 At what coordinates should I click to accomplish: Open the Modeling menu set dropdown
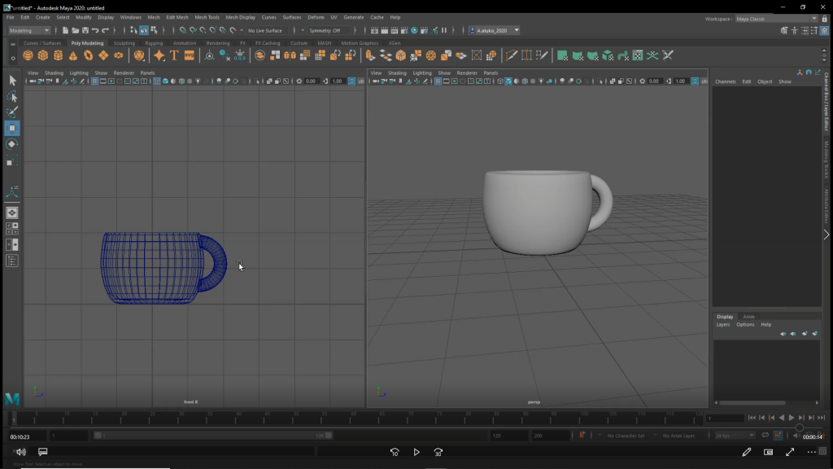[x=29, y=30]
